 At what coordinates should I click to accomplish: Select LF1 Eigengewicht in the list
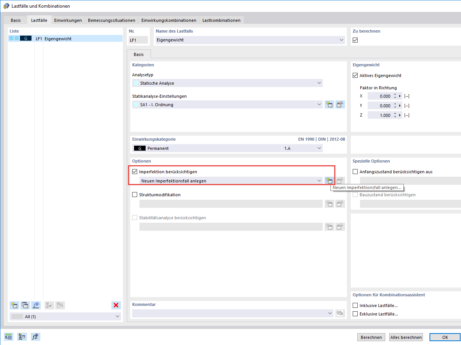point(65,39)
